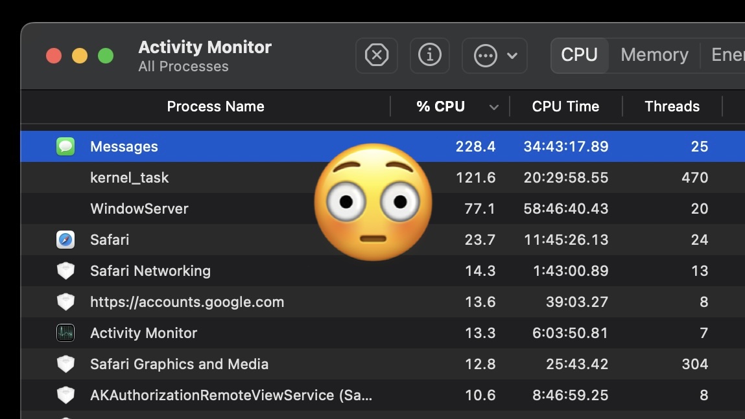Click the yellow minimize window button

tap(80, 56)
